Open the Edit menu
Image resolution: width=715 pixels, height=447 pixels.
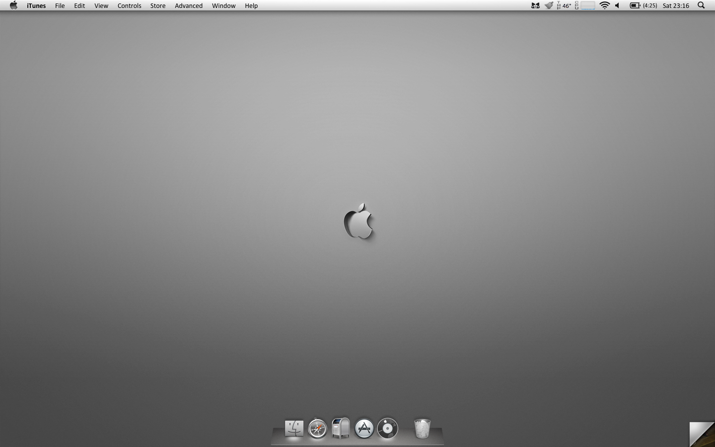click(79, 5)
